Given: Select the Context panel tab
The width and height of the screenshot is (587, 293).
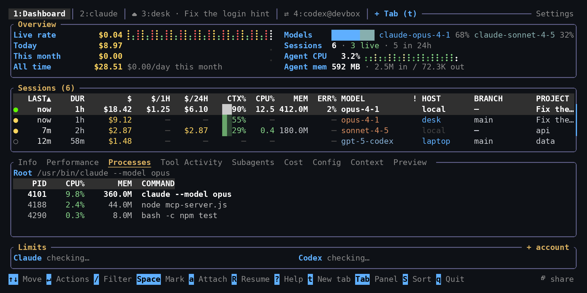Looking at the screenshot, I should pos(367,162).
